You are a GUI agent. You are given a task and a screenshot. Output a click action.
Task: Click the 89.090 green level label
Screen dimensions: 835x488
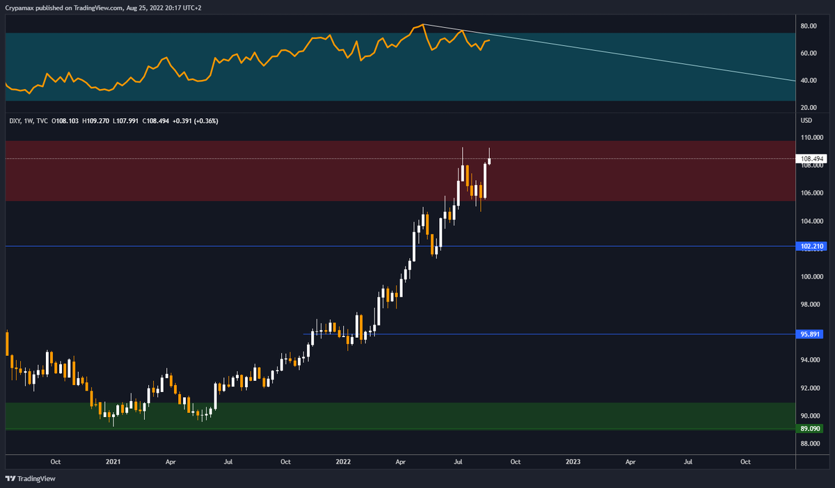tap(811, 429)
